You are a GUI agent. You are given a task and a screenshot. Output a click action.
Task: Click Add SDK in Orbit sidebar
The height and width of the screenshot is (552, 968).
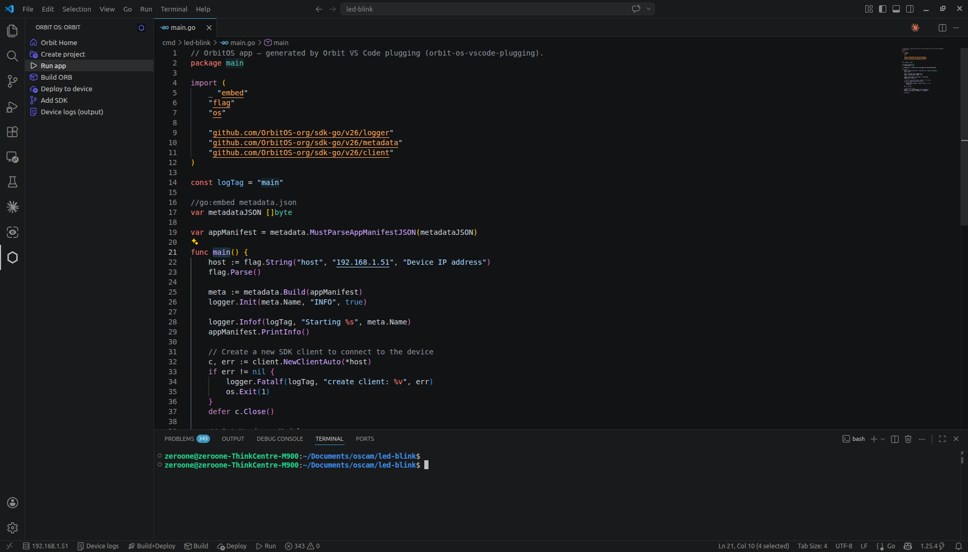point(90,100)
